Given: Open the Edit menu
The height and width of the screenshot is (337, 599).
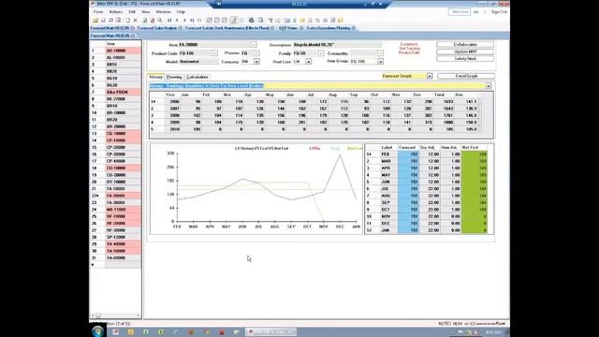Looking at the screenshot, I should click(x=132, y=12).
